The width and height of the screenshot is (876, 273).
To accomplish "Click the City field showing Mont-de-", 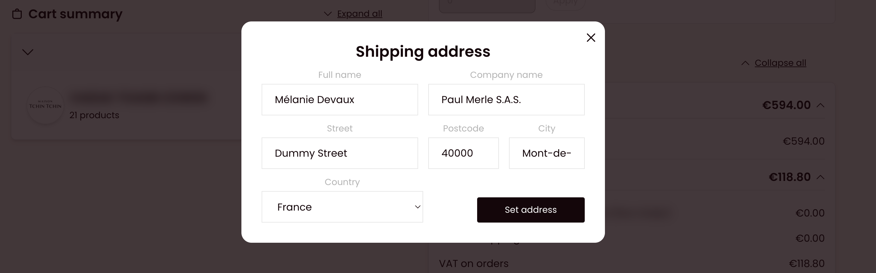I will pos(547,153).
